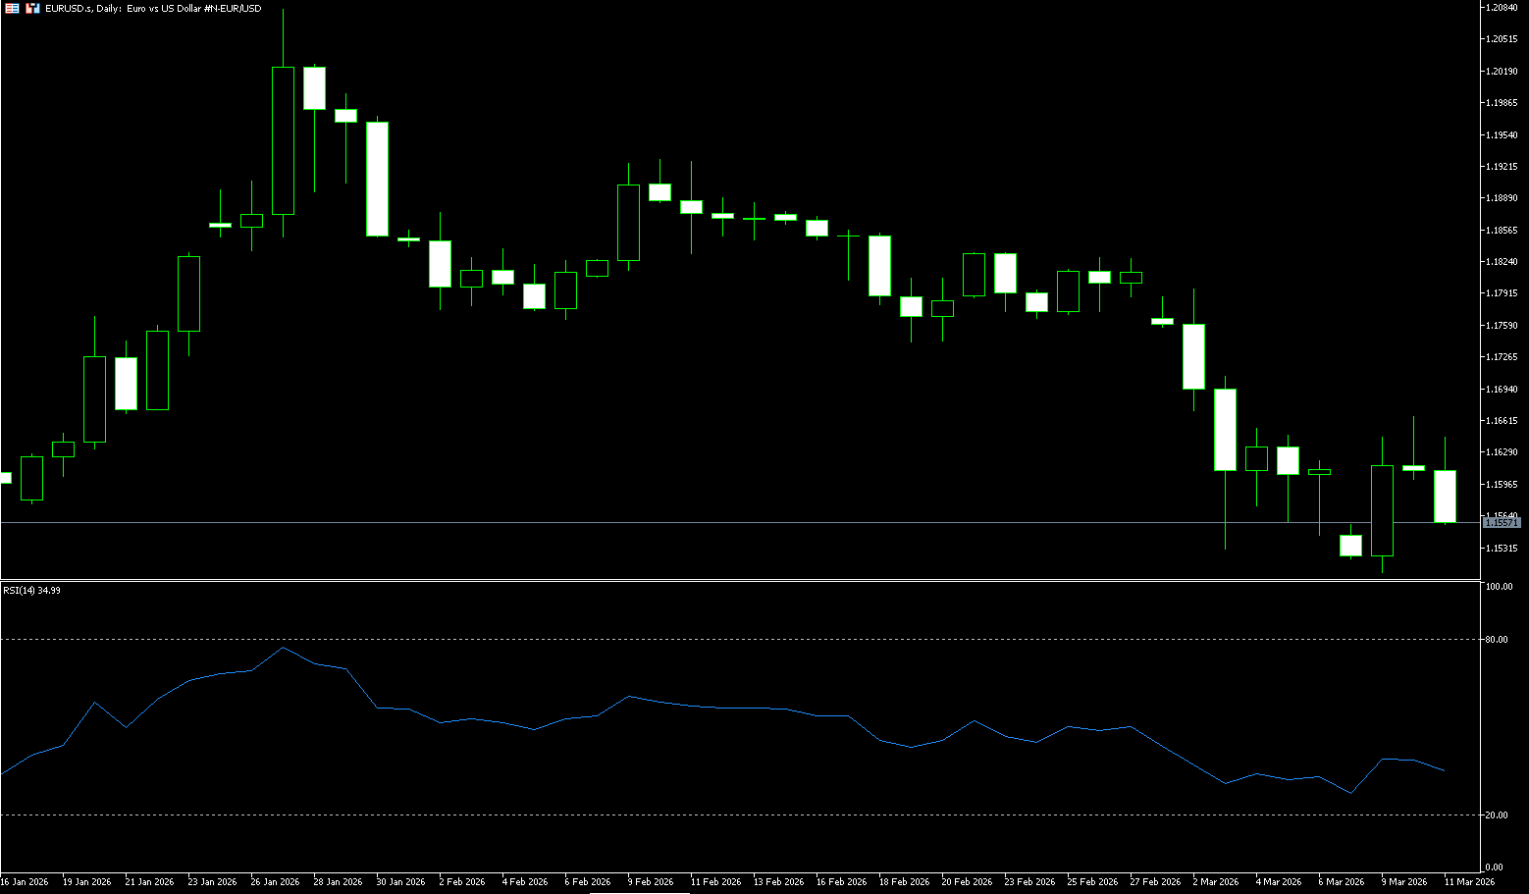The width and height of the screenshot is (1529, 894).
Task: Click the horizontal bid price line
Action: pos(687,523)
